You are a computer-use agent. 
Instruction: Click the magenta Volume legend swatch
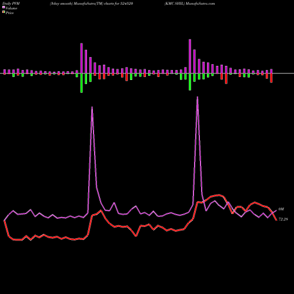[4, 8]
